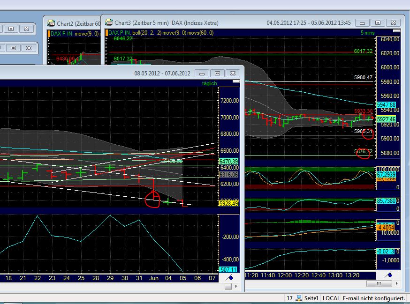Screen dimensions: 410x304
Task: Click the 'boll(20, 2, -2)' indicator label
Action: click(x=147, y=33)
